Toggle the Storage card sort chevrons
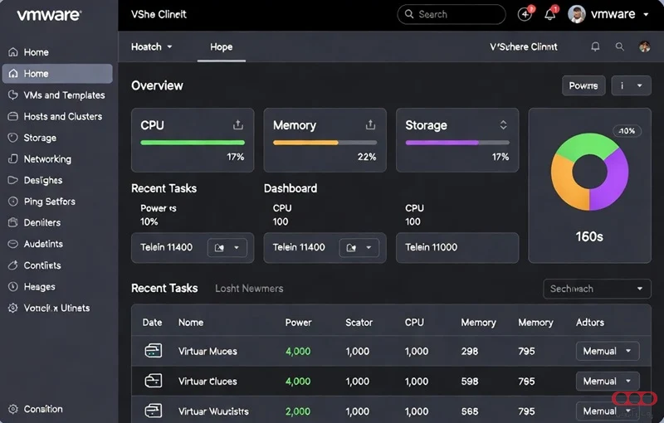The image size is (664, 423). (503, 124)
